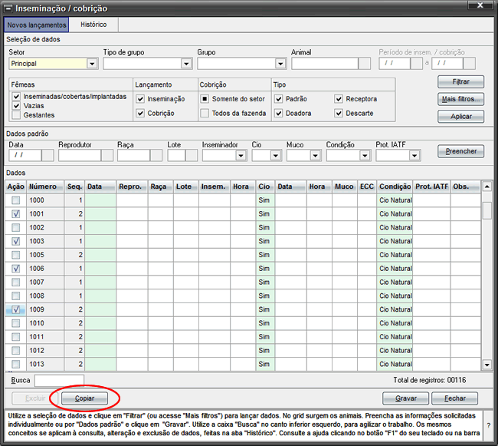
Task: Open the Lote lookup button
Action: click(x=192, y=155)
